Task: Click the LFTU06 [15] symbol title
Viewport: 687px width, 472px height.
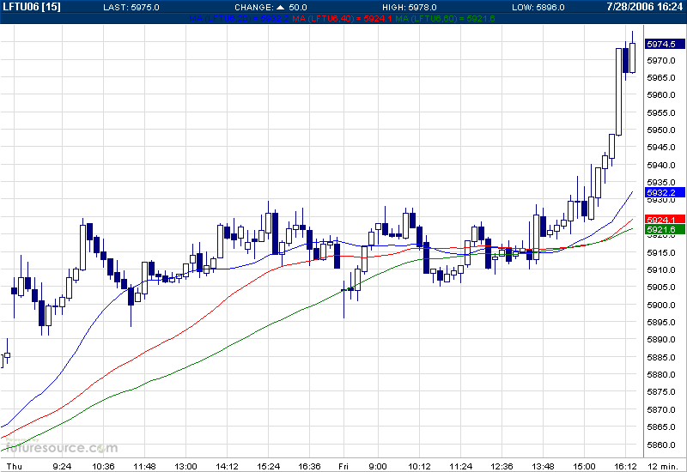Action: 32,7
